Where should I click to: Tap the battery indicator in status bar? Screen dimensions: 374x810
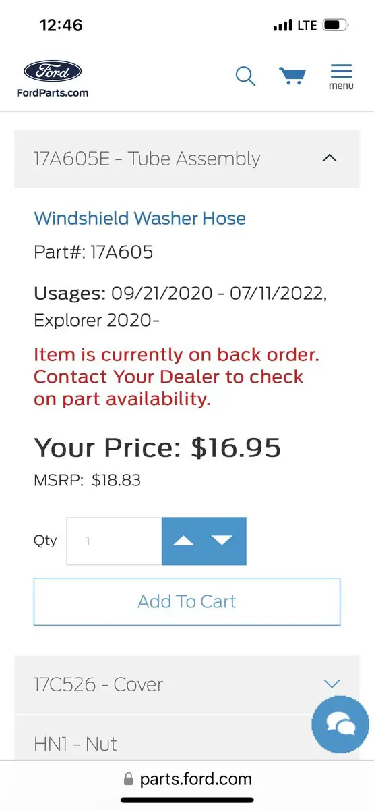tap(335, 26)
